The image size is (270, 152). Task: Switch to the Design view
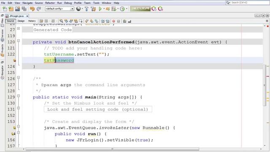(21, 21)
